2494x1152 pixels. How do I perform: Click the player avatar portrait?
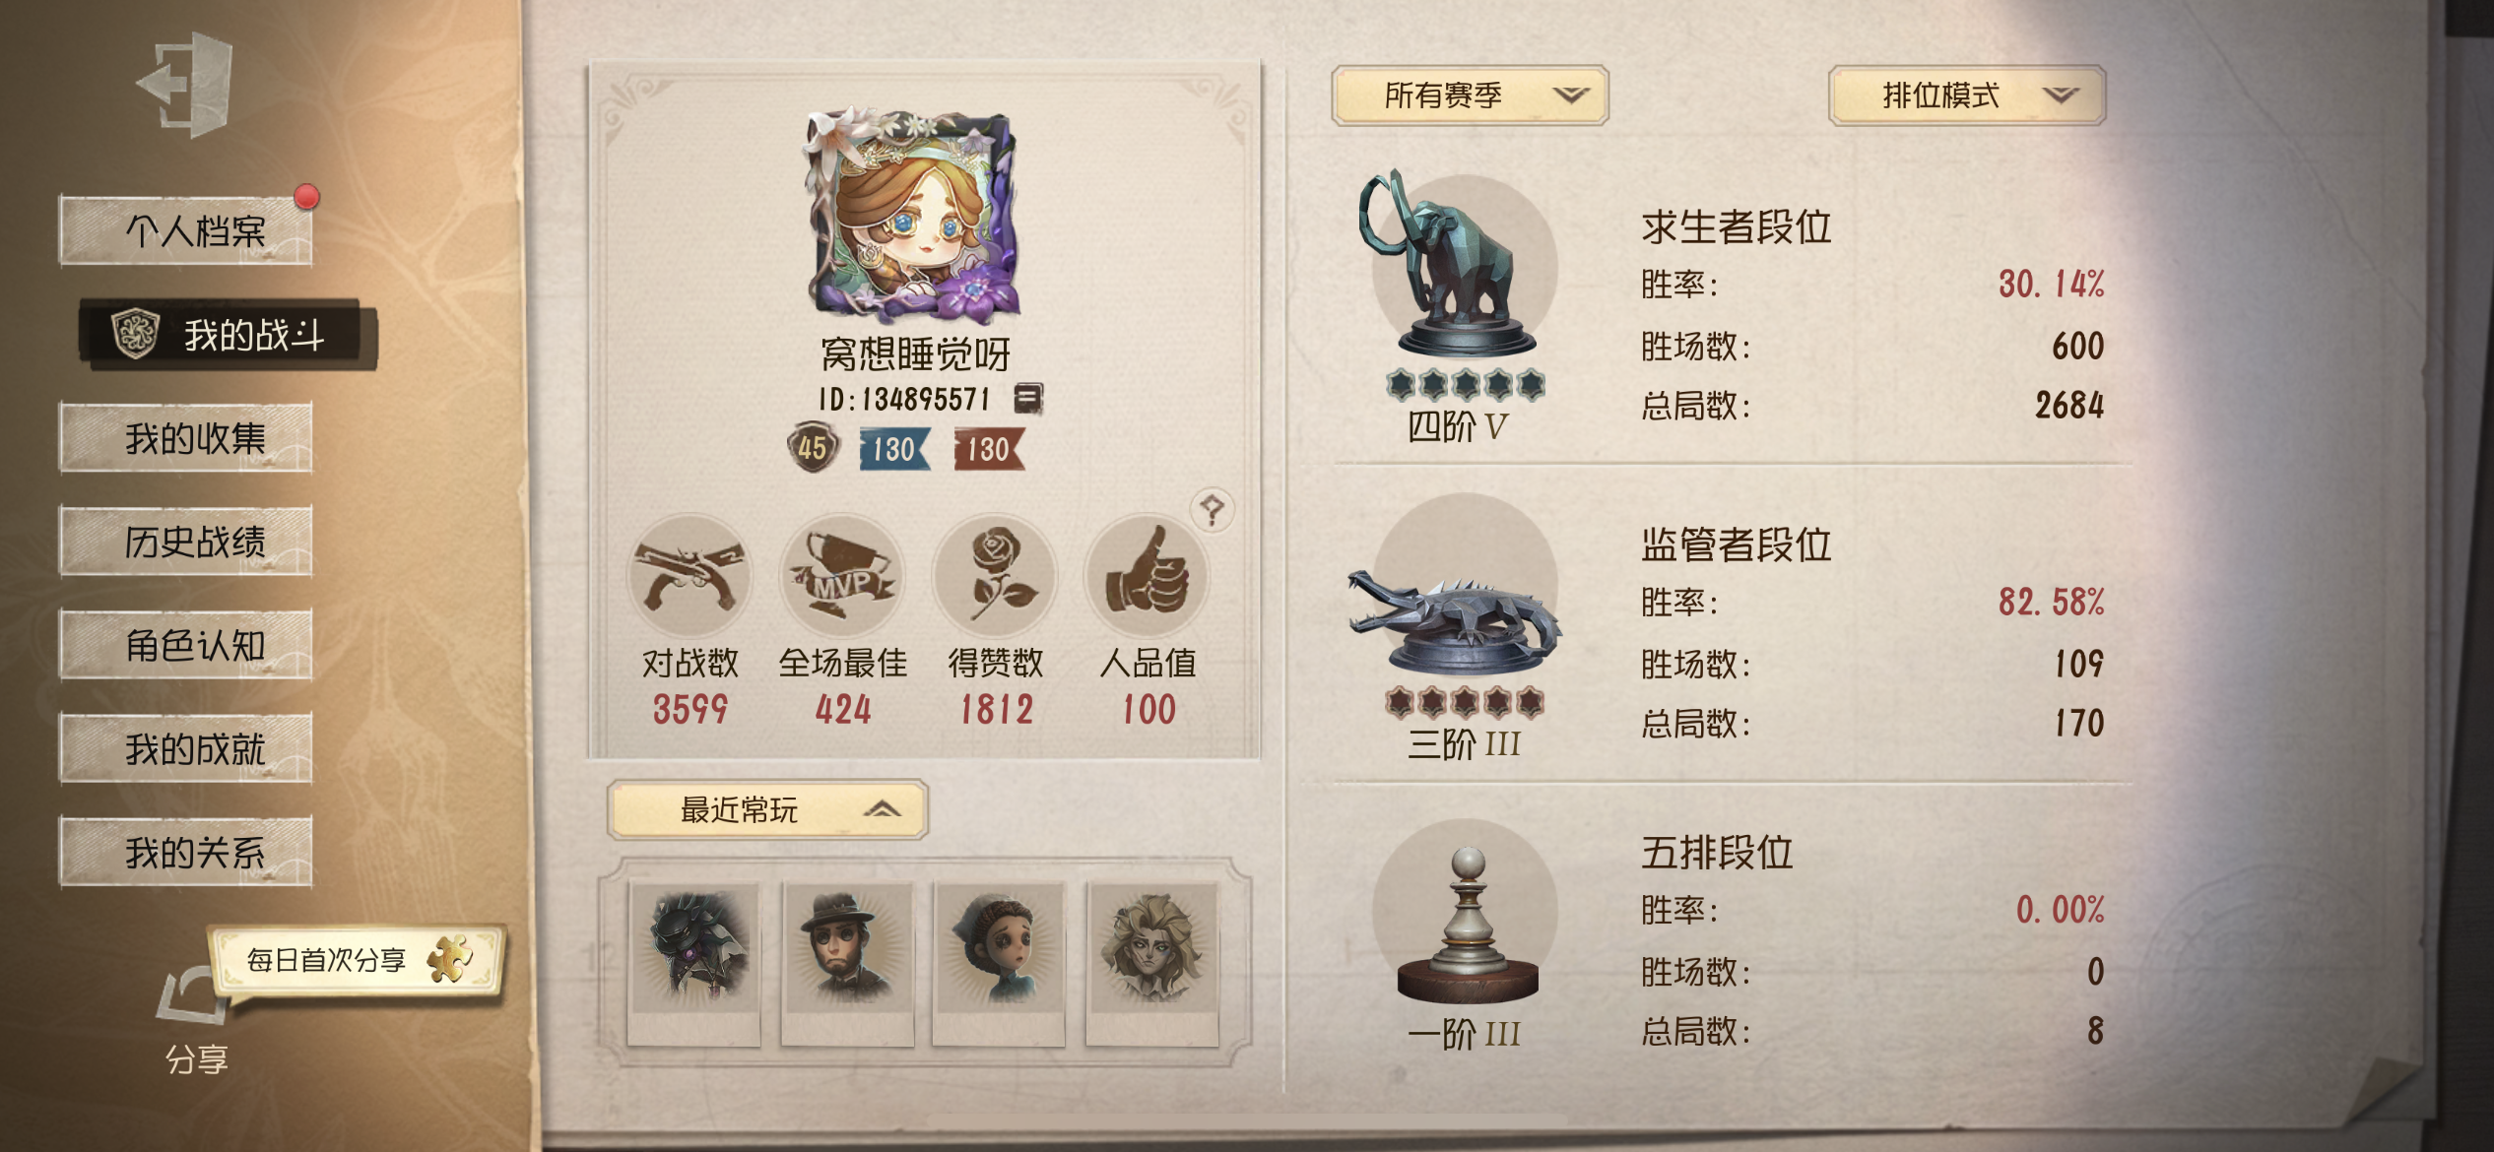[x=912, y=217]
